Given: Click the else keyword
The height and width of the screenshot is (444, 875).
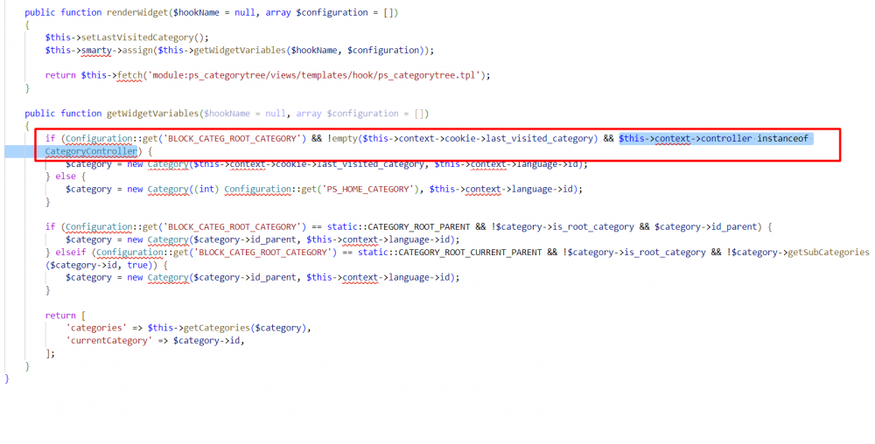Looking at the screenshot, I should point(66,177).
